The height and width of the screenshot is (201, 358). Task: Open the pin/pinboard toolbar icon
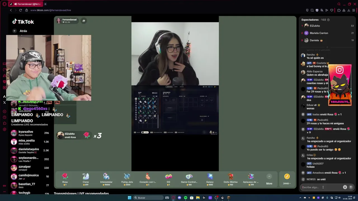[307, 10]
